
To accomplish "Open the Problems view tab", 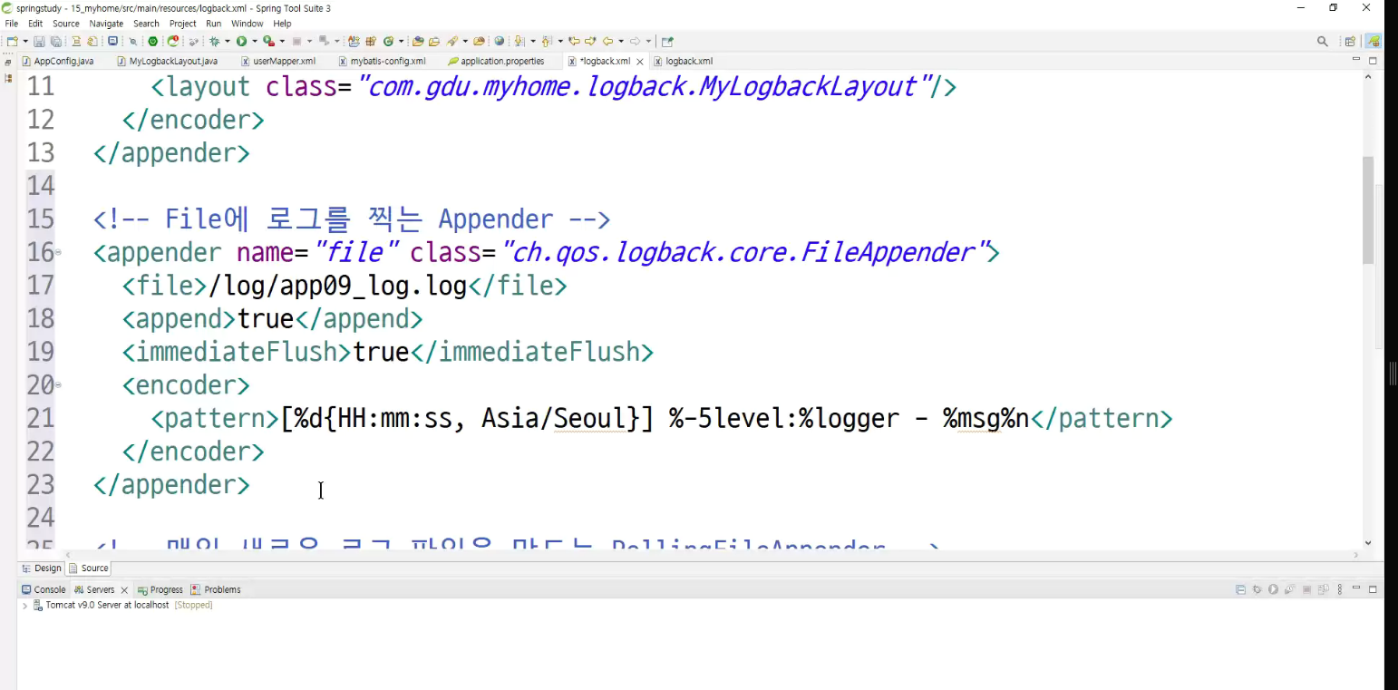I will point(216,589).
